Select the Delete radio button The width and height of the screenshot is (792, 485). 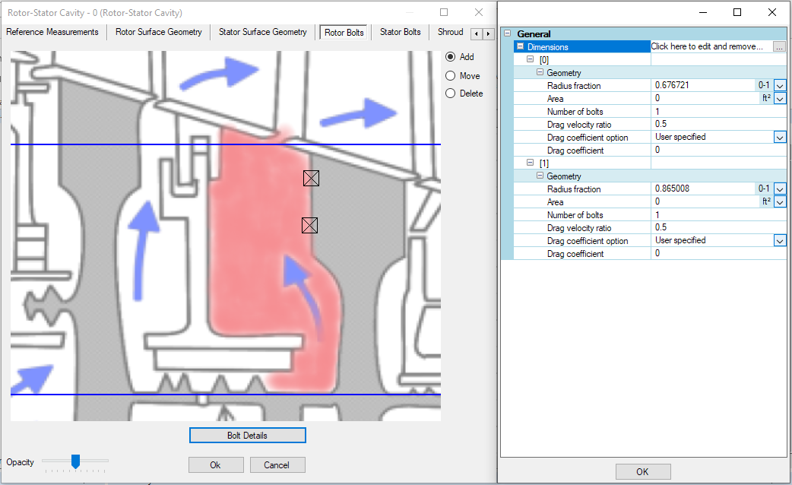(451, 94)
